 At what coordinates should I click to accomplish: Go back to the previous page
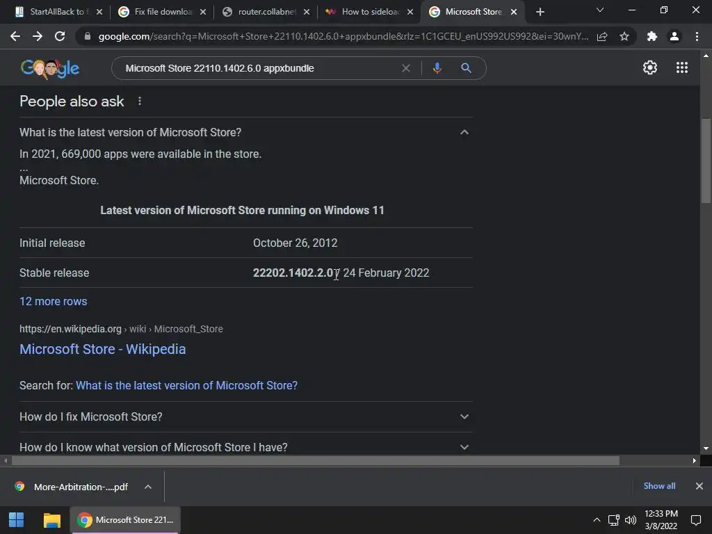(x=15, y=36)
